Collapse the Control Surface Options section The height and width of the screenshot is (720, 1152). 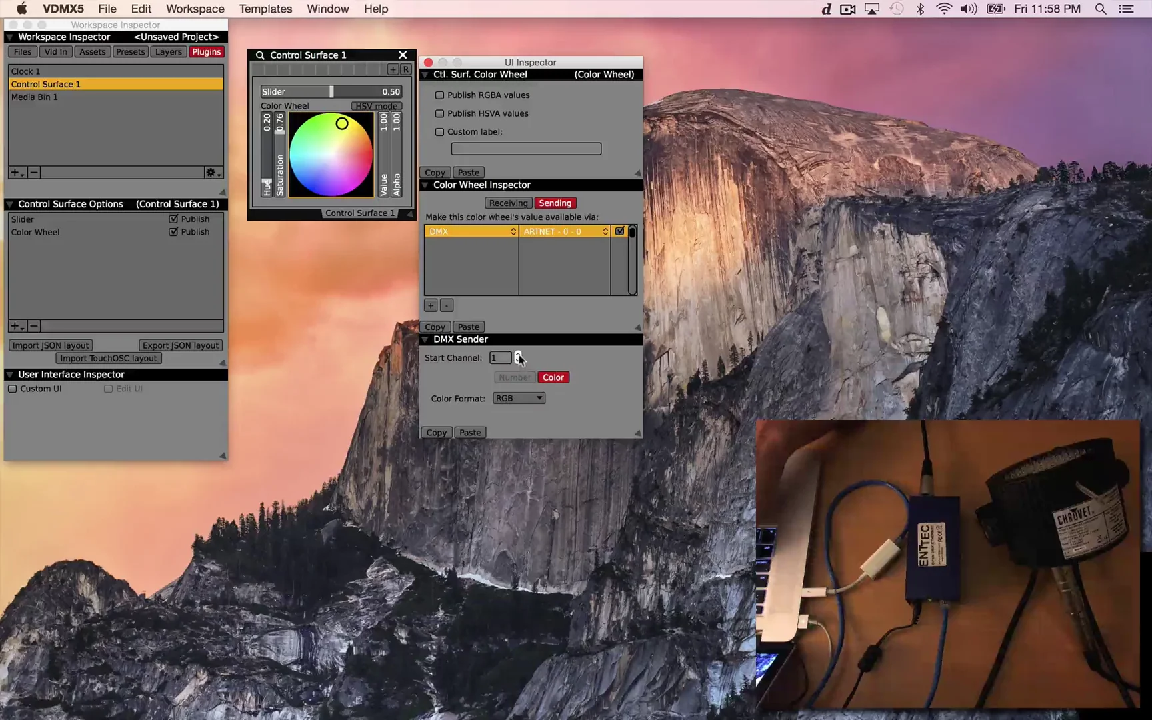point(10,204)
